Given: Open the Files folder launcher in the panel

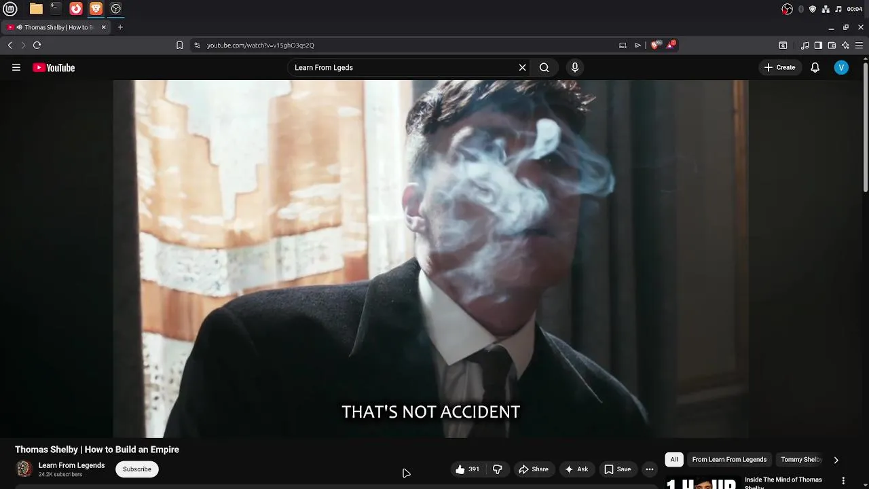Looking at the screenshot, I should pos(36,9).
